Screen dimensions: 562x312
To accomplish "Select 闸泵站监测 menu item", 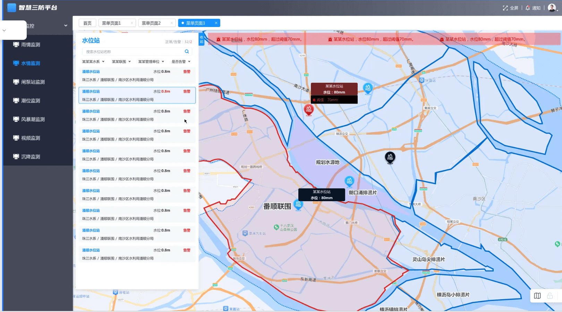I will [x=33, y=82].
